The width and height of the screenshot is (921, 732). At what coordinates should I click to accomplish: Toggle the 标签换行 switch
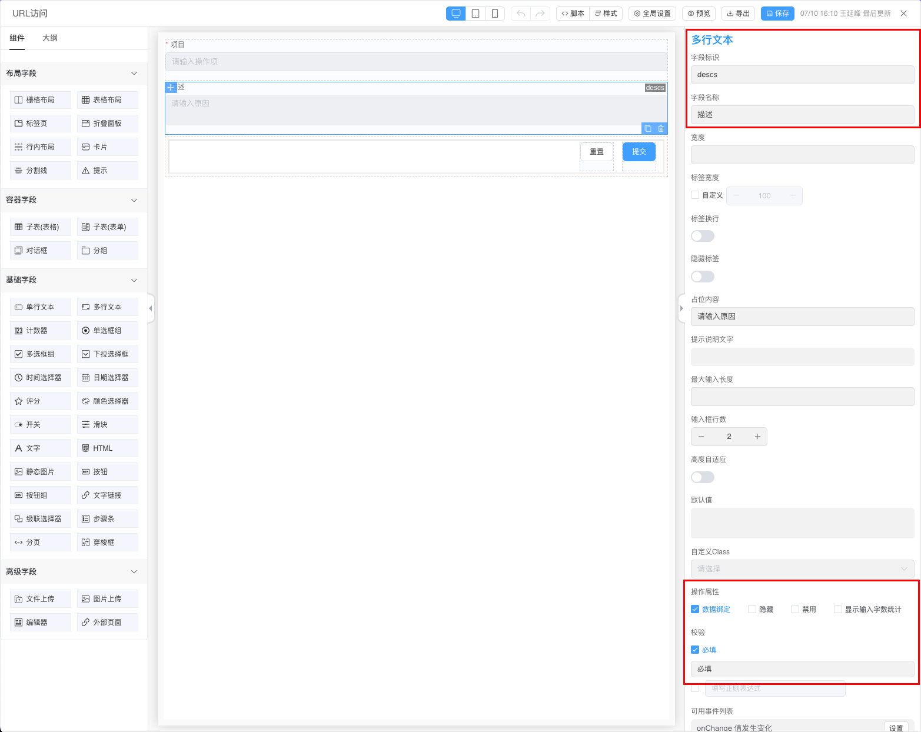703,236
